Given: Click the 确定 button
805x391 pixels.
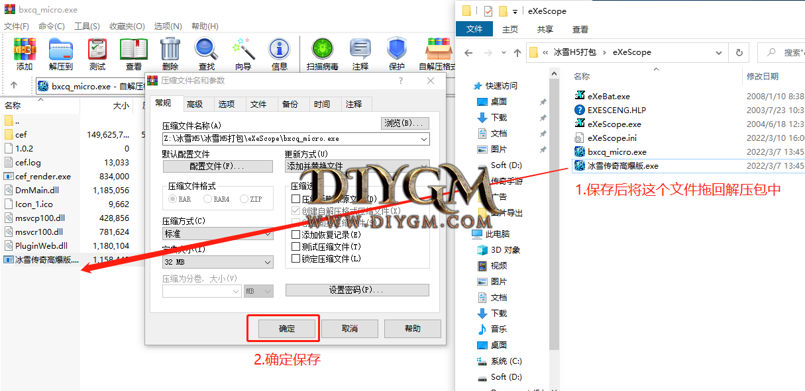Looking at the screenshot, I should point(286,329).
